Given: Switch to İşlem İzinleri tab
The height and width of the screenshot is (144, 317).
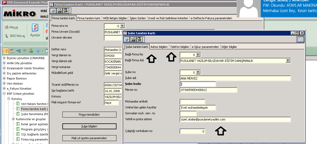Looking at the screenshot, I should tap(138, 18).
